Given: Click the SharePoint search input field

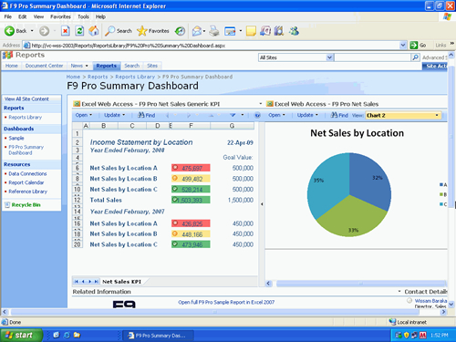Looking at the screenshot, I should [x=373, y=57].
